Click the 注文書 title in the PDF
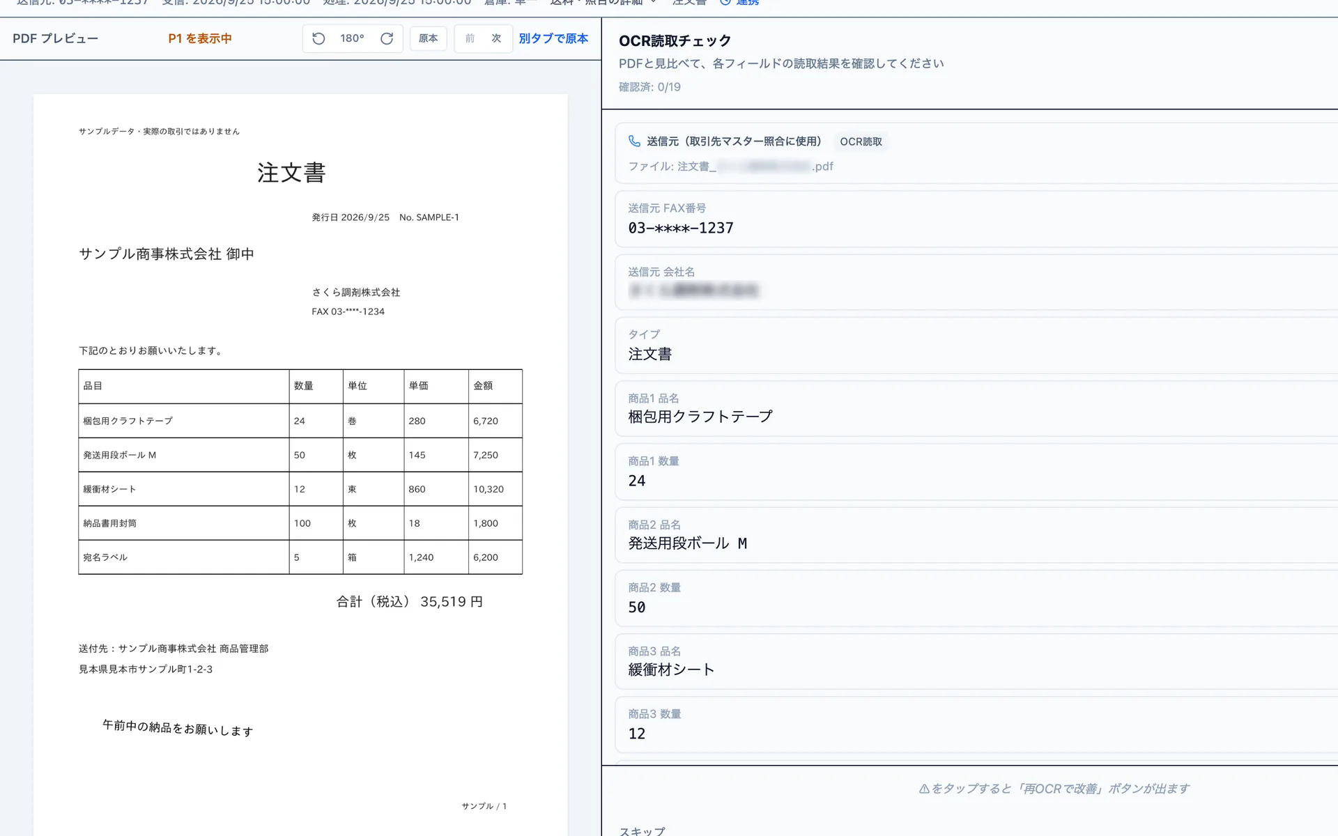 pos(291,173)
